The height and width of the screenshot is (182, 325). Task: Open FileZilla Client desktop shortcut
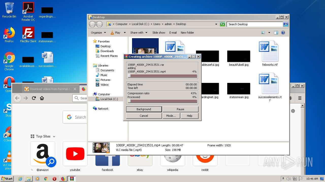tap(28, 35)
